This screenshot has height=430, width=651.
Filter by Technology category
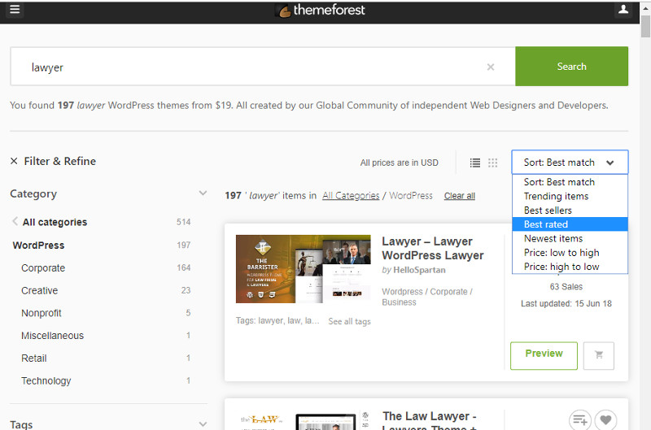coord(46,380)
